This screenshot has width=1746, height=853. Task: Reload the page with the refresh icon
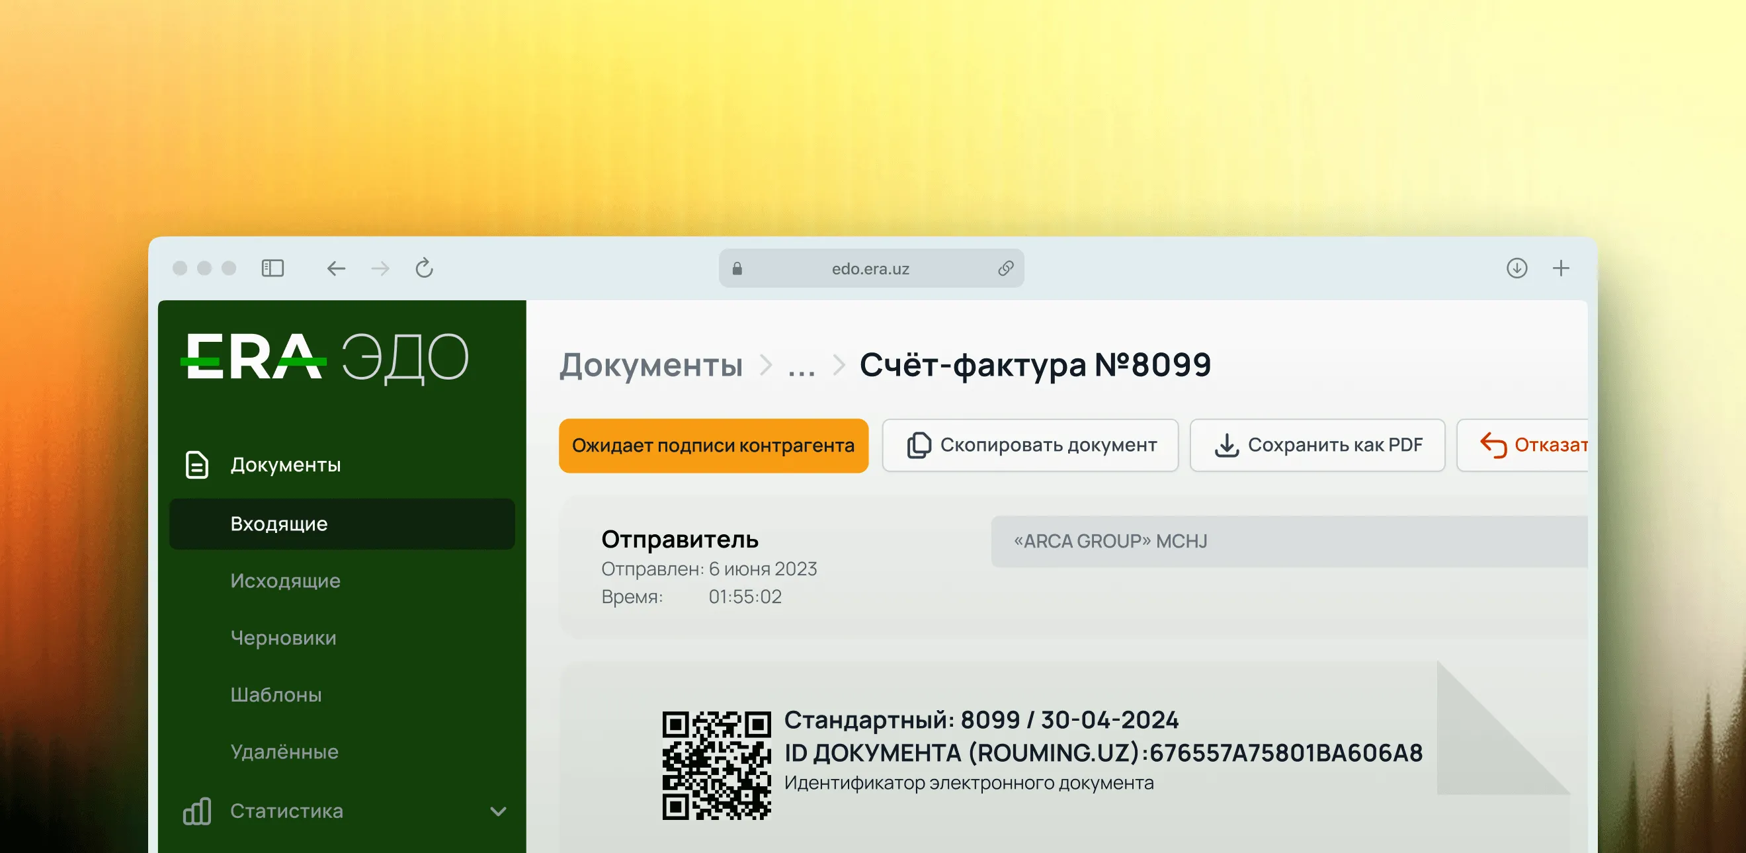click(x=425, y=268)
